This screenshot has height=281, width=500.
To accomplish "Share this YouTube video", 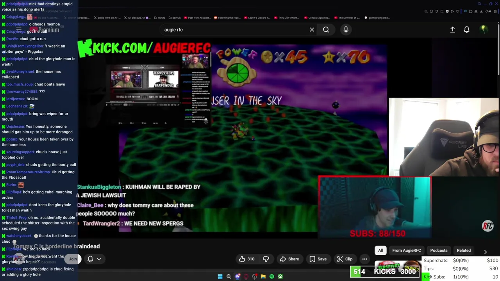I will (x=289, y=259).
